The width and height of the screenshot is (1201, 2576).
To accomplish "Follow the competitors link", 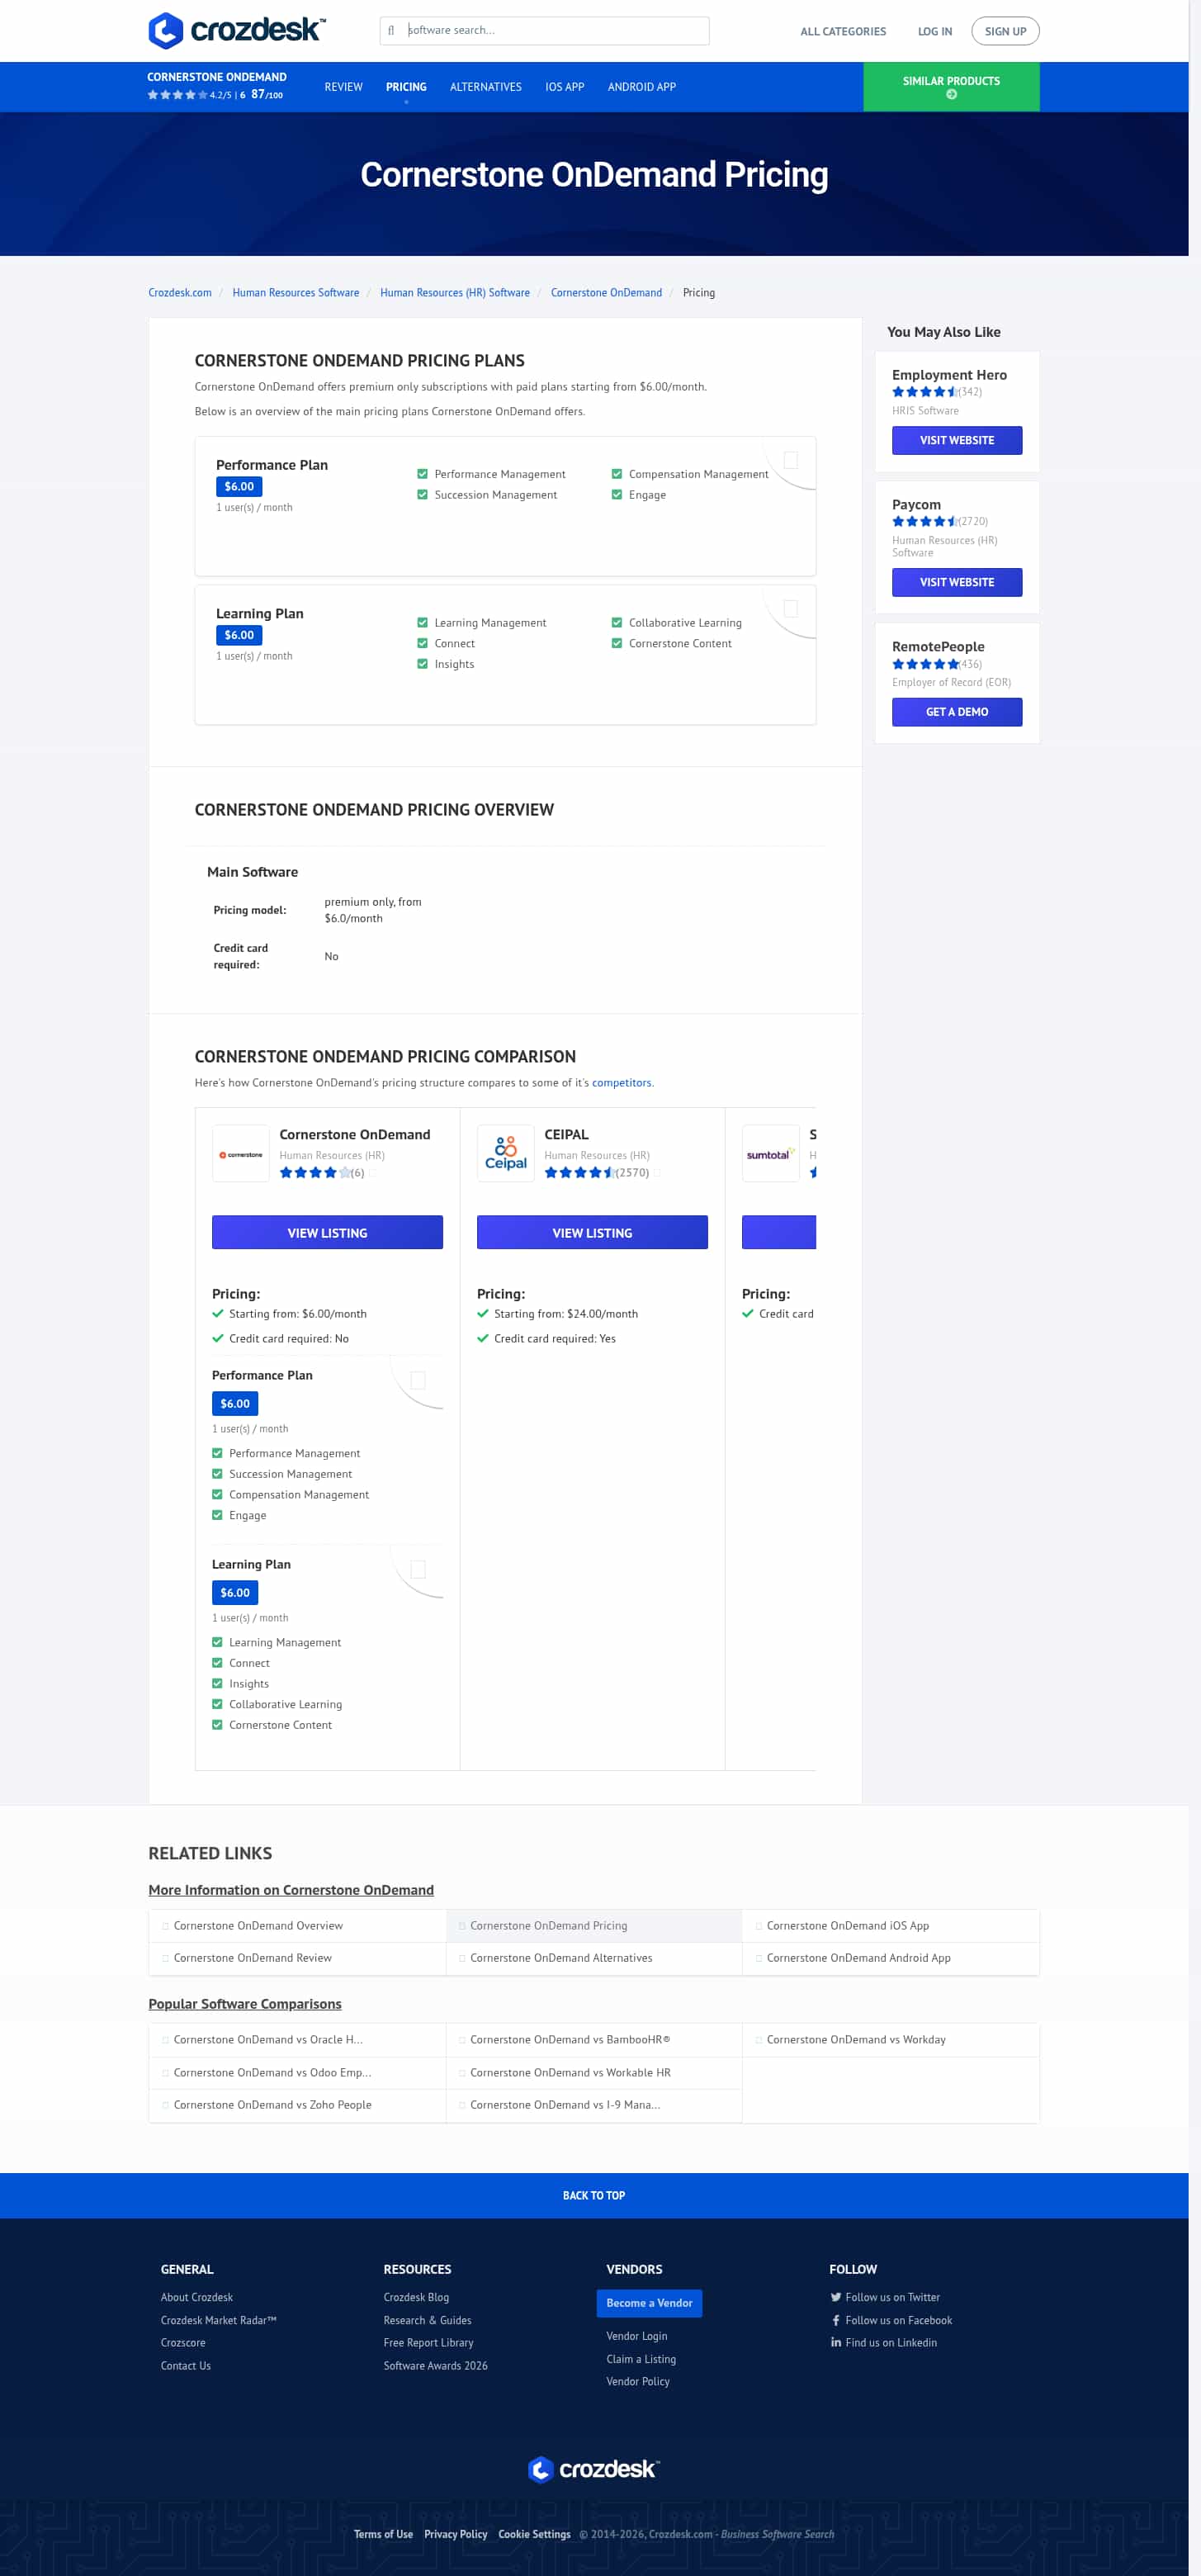I will [x=621, y=1083].
